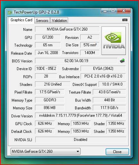Click the GPU Clock 626 MHz field
This screenshot has width=139, height=165.
[x=45, y=124]
